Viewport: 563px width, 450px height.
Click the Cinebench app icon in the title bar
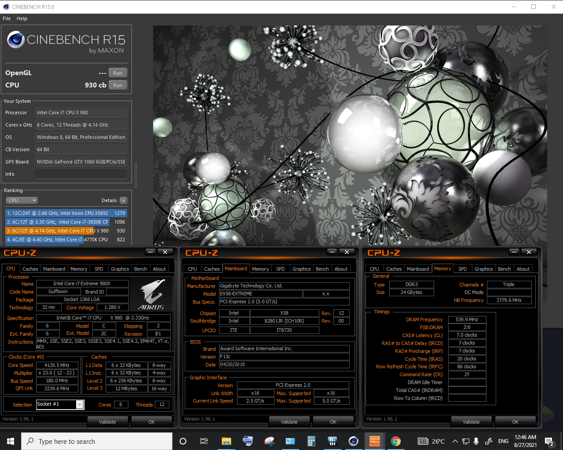click(6, 7)
